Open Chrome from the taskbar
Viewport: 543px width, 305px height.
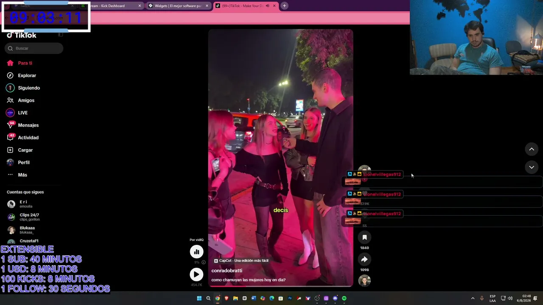(x=217, y=298)
